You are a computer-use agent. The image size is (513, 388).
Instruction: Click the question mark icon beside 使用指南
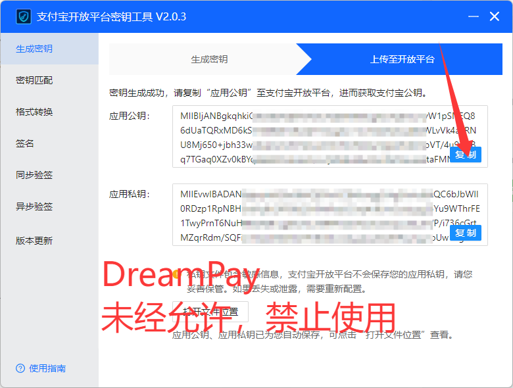tap(20, 368)
